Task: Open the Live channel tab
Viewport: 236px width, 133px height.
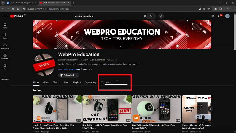Action: [x=66, y=82]
